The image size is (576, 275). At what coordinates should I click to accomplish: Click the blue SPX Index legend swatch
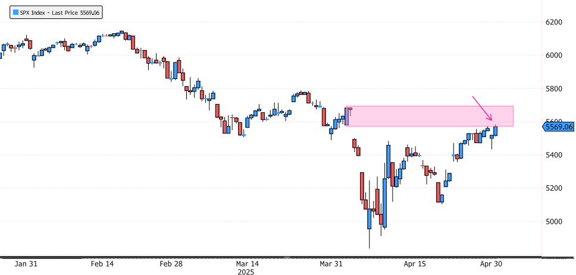[7, 13]
